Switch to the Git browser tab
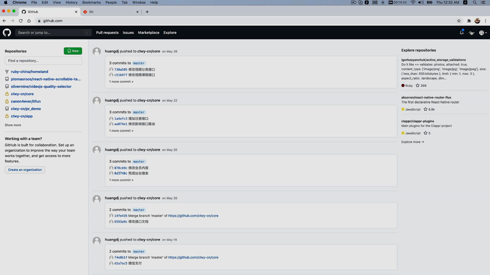The image size is (490, 275). pyautogui.click(x=110, y=12)
